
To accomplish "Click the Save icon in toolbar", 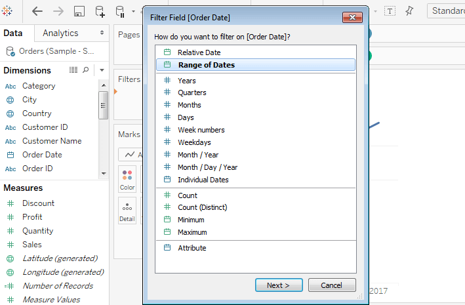I will [x=79, y=12].
